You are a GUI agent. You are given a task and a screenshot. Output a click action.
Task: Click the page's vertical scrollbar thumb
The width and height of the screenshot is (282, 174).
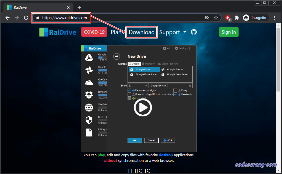[x=278, y=60]
